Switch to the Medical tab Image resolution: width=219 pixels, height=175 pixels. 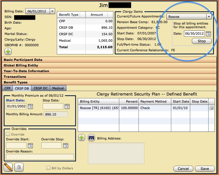(58, 88)
